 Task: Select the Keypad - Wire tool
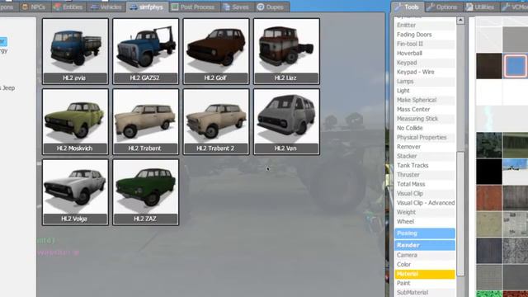coord(425,72)
